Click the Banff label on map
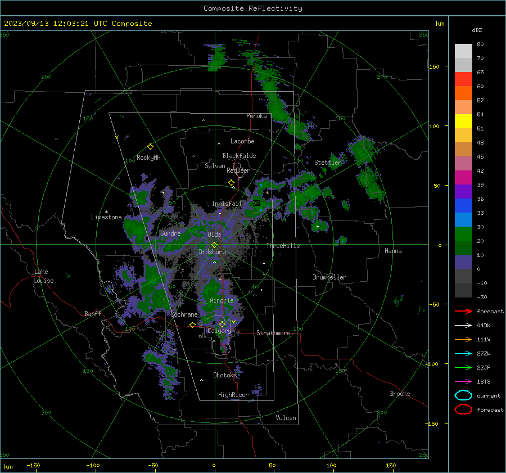The width and height of the screenshot is (506, 473). click(x=93, y=313)
